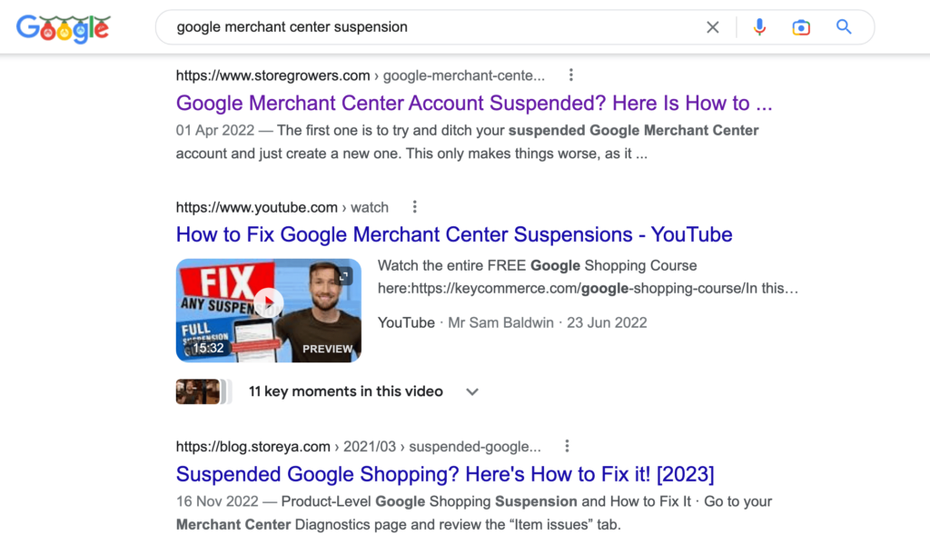Click inside the search input field
This screenshot has height=555, width=930.
coord(409,27)
